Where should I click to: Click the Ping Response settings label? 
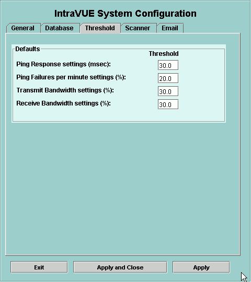pyautogui.click(x=64, y=64)
